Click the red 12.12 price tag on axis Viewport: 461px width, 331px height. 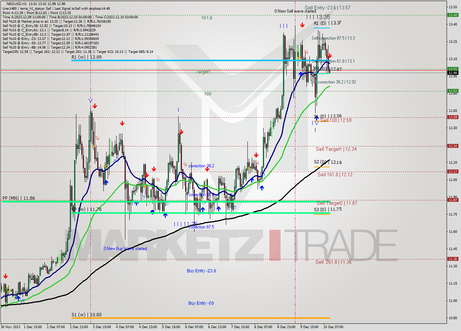coord(453,171)
